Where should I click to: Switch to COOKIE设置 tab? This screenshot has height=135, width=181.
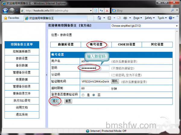[127, 44]
